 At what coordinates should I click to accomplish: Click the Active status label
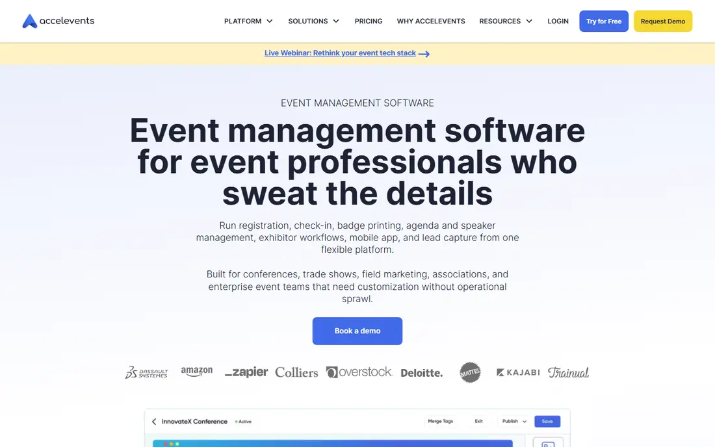pyautogui.click(x=244, y=422)
